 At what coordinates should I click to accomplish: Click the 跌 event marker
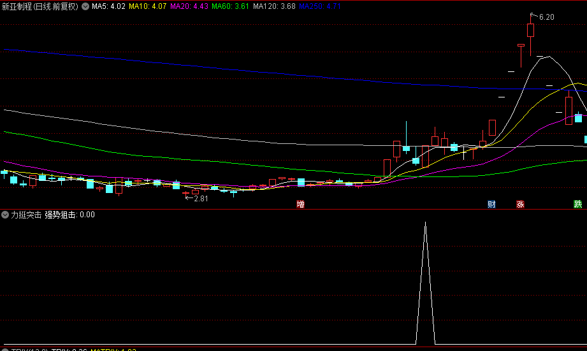point(578,204)
